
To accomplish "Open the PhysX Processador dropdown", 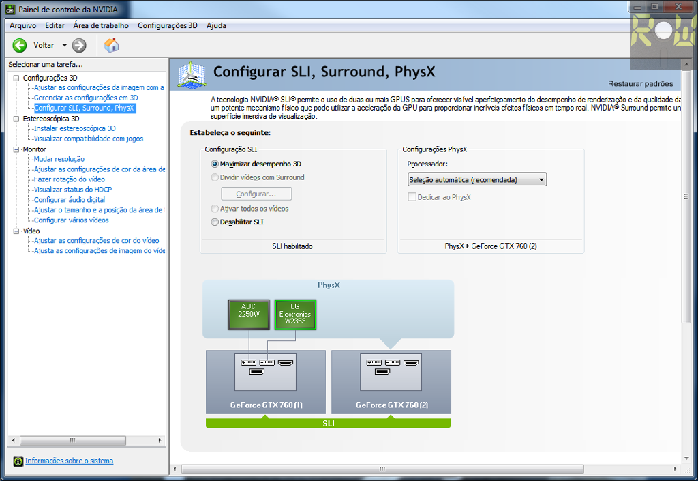I will coord(476,179).
